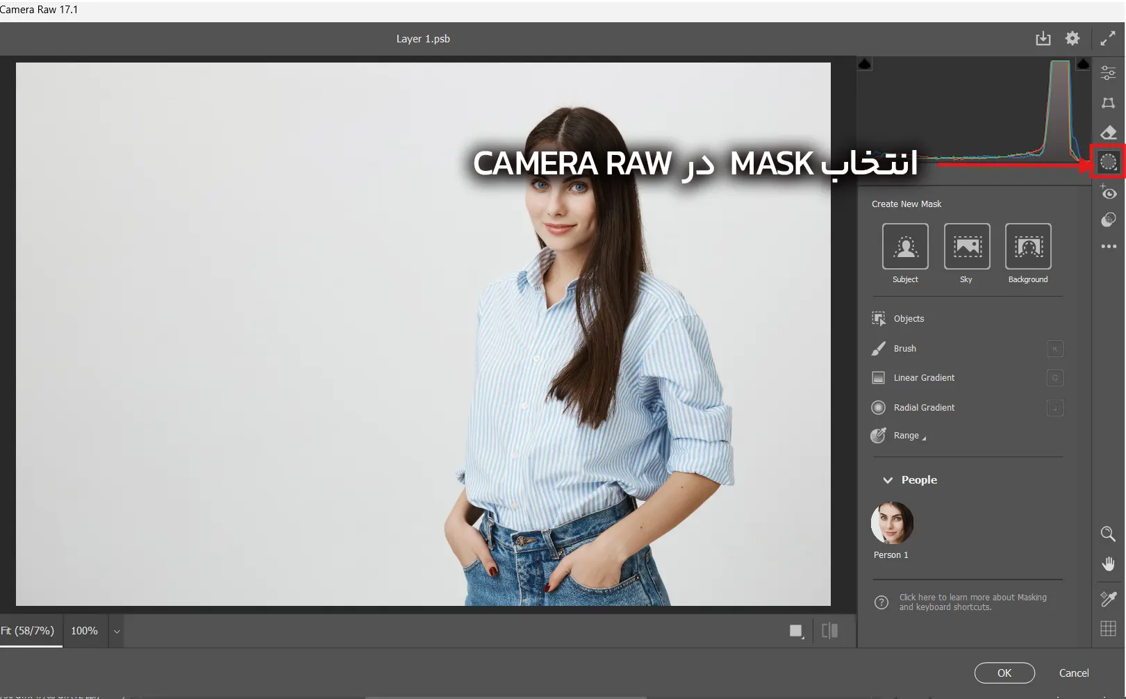Click the Radial Gradient circle icon
The height and width of the screenshot is (699, 1126).
(x=879, y=408)
